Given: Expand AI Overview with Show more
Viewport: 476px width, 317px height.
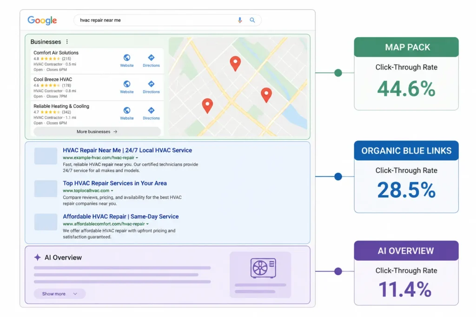Looking at the screenshot, I should pyautogui.click(x=59, y=294).
